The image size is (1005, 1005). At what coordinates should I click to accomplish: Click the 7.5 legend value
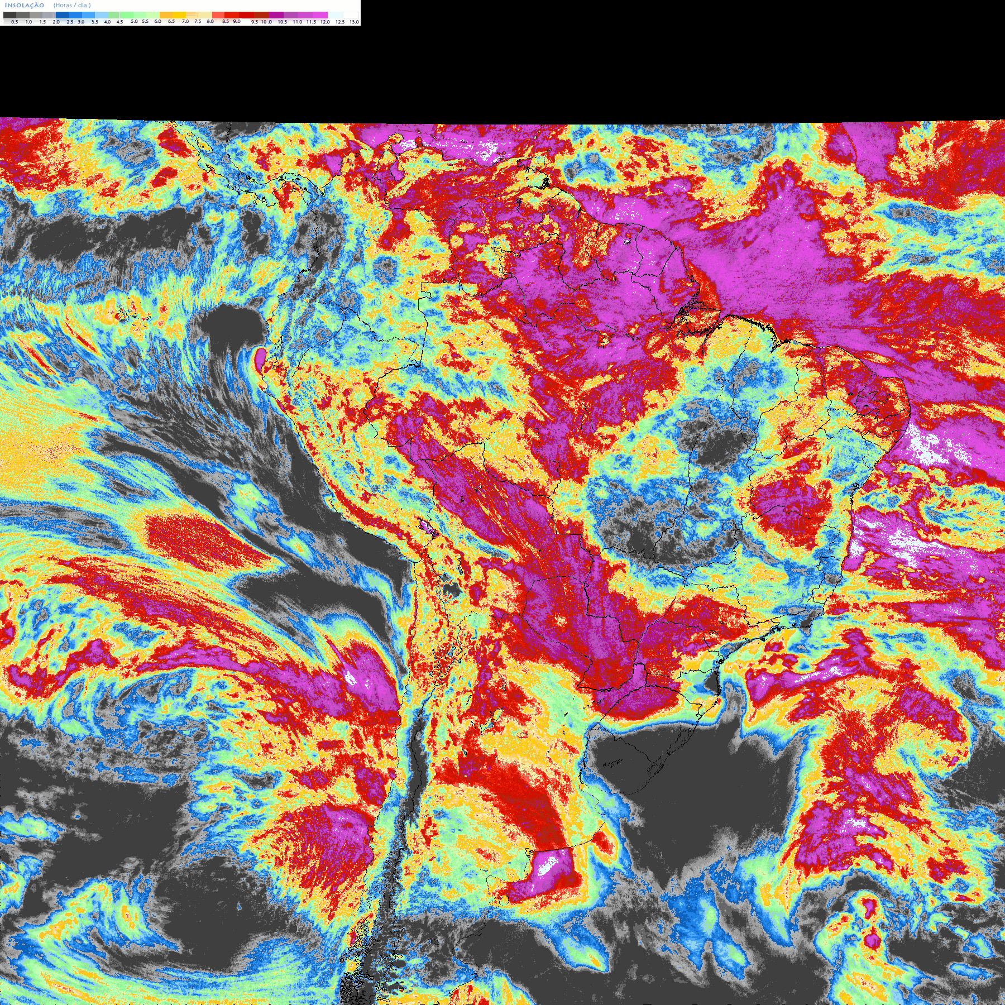tap(198, 21)
